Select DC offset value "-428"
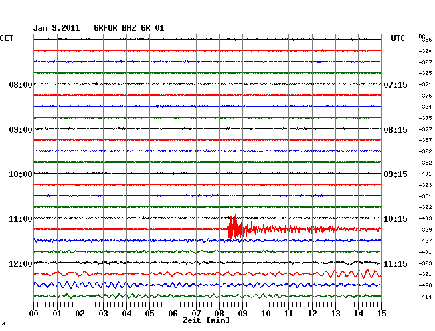The width and height of the screenshot is (435, 331). click(x=425, y=285)
